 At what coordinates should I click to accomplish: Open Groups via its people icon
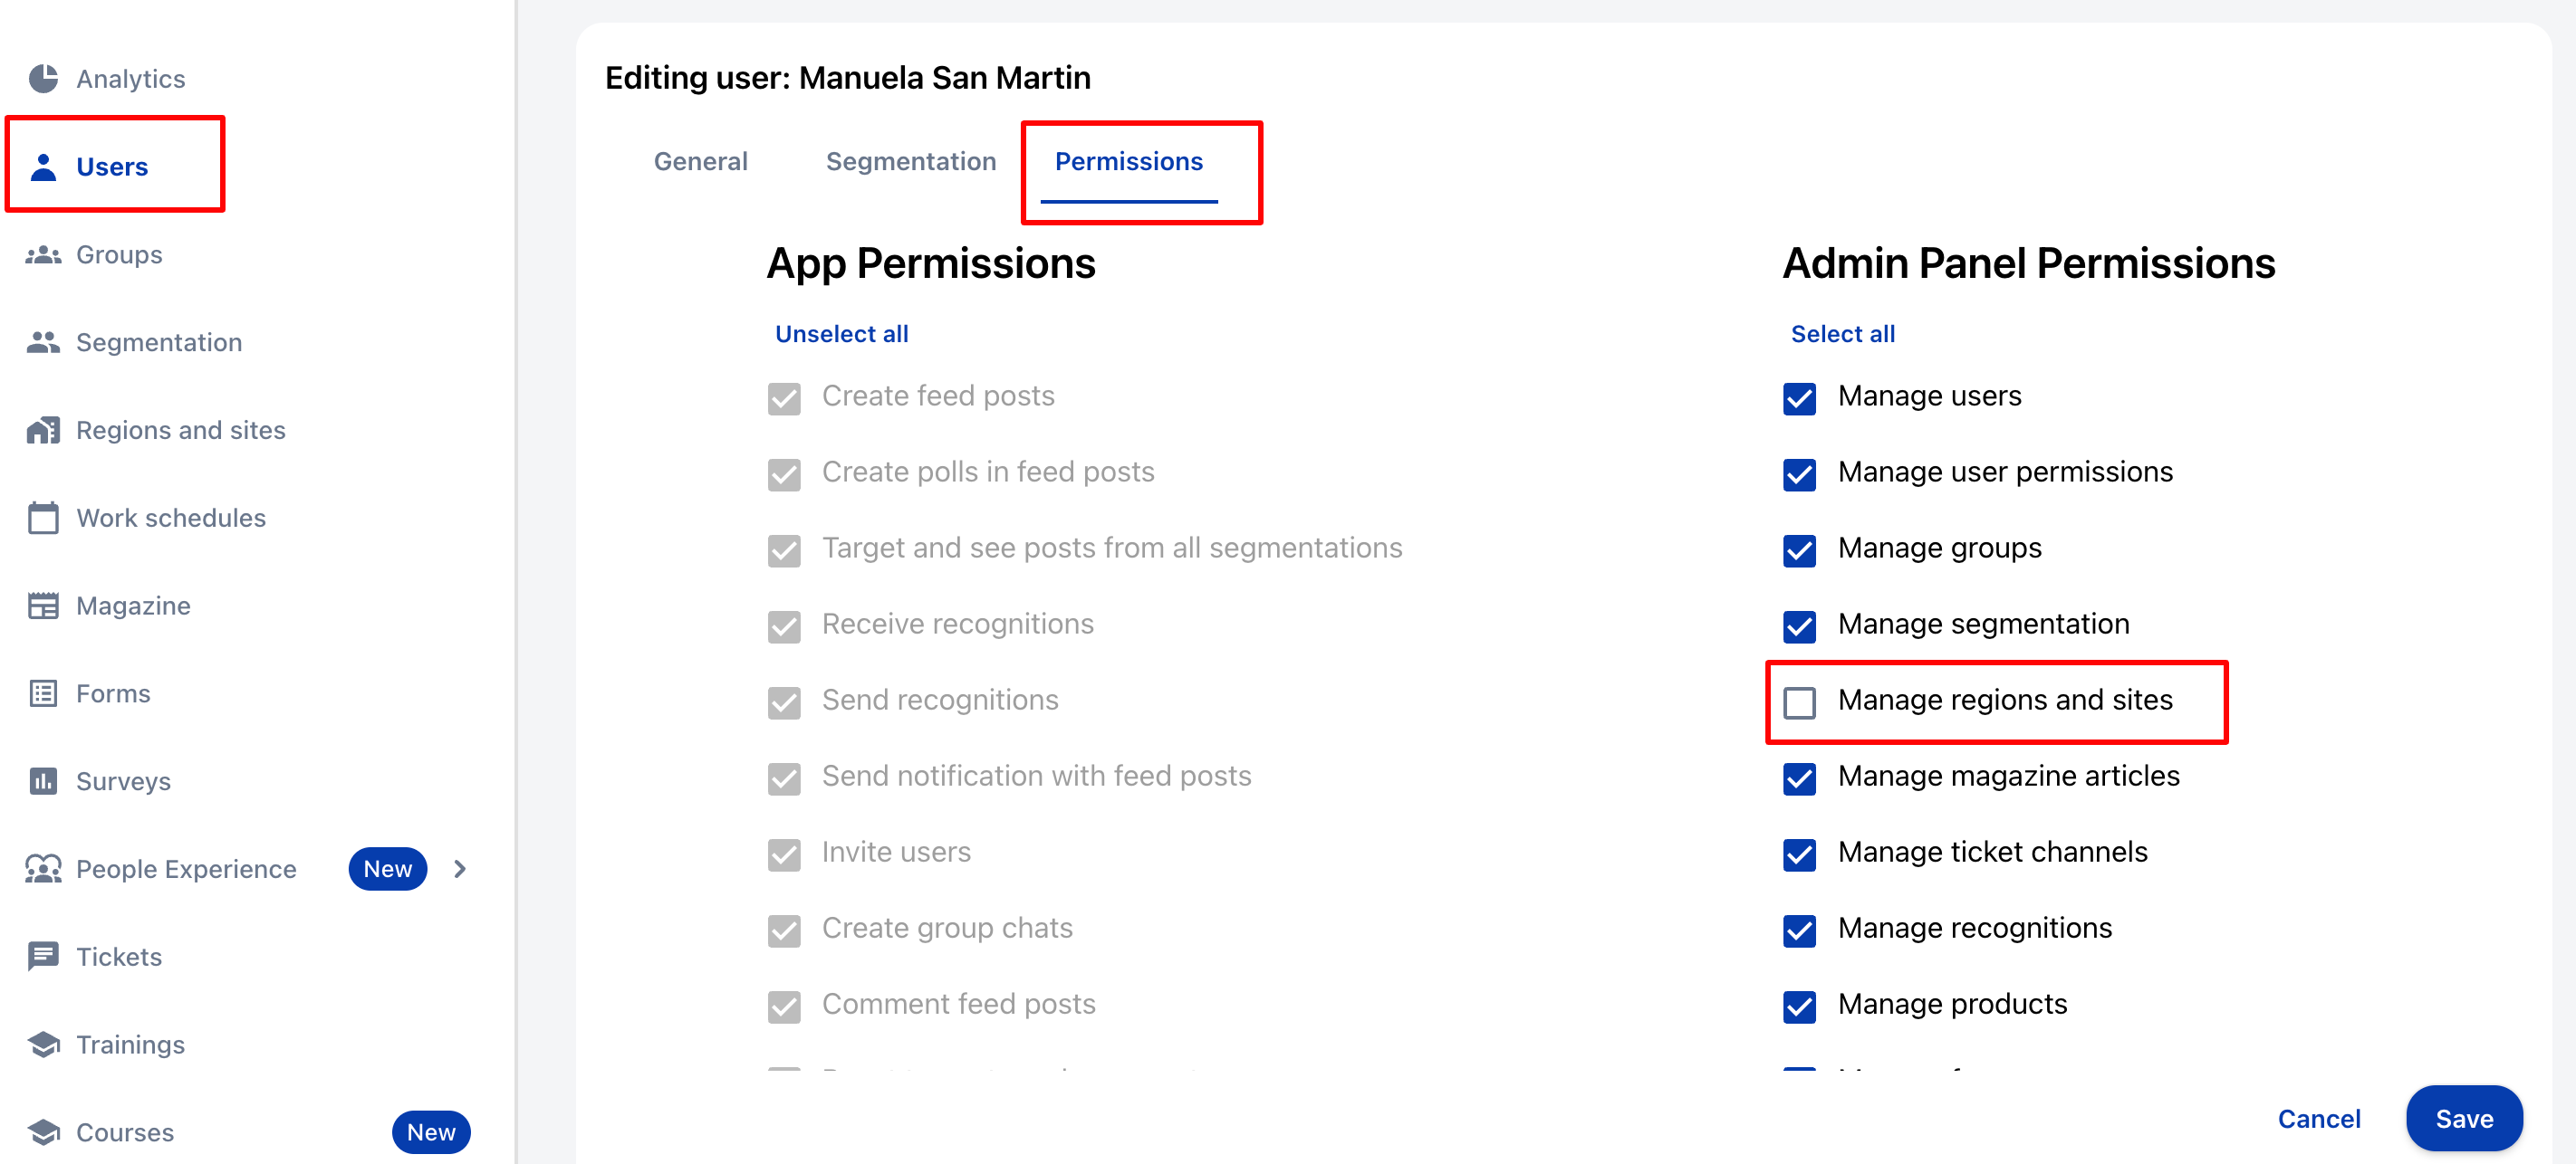[43, 254]
